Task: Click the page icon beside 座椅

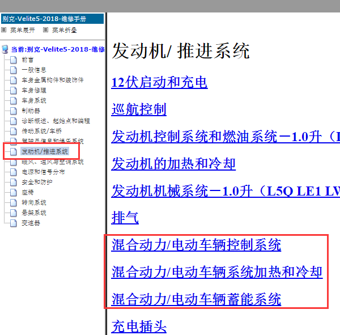Action: pos(14,192)
